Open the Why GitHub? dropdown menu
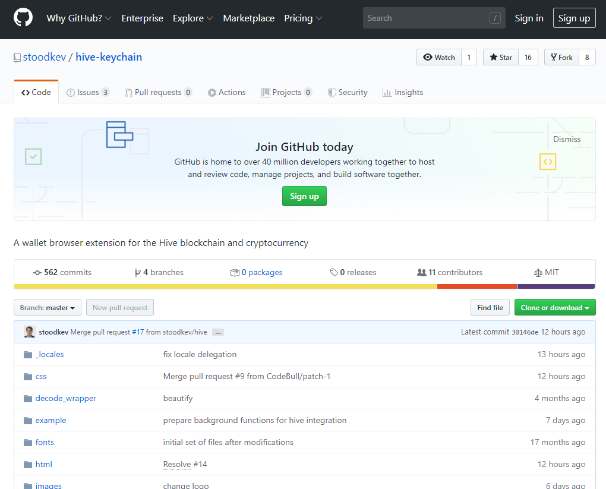 click(x=79, y=18)
